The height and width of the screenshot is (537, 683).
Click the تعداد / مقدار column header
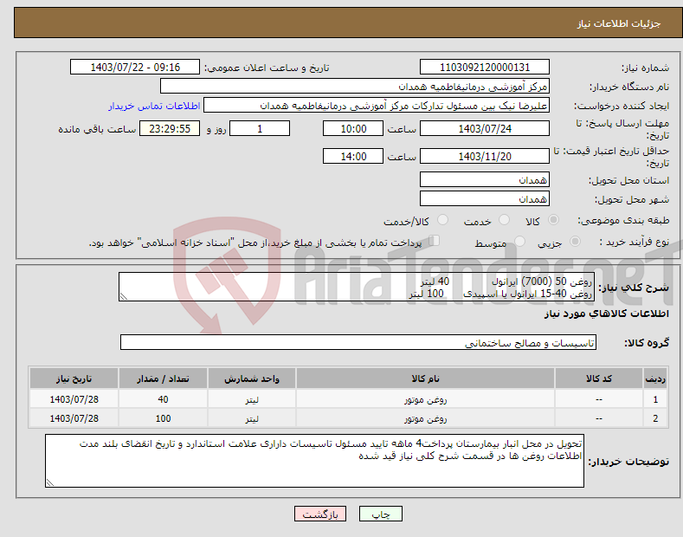tap(163, 378)
